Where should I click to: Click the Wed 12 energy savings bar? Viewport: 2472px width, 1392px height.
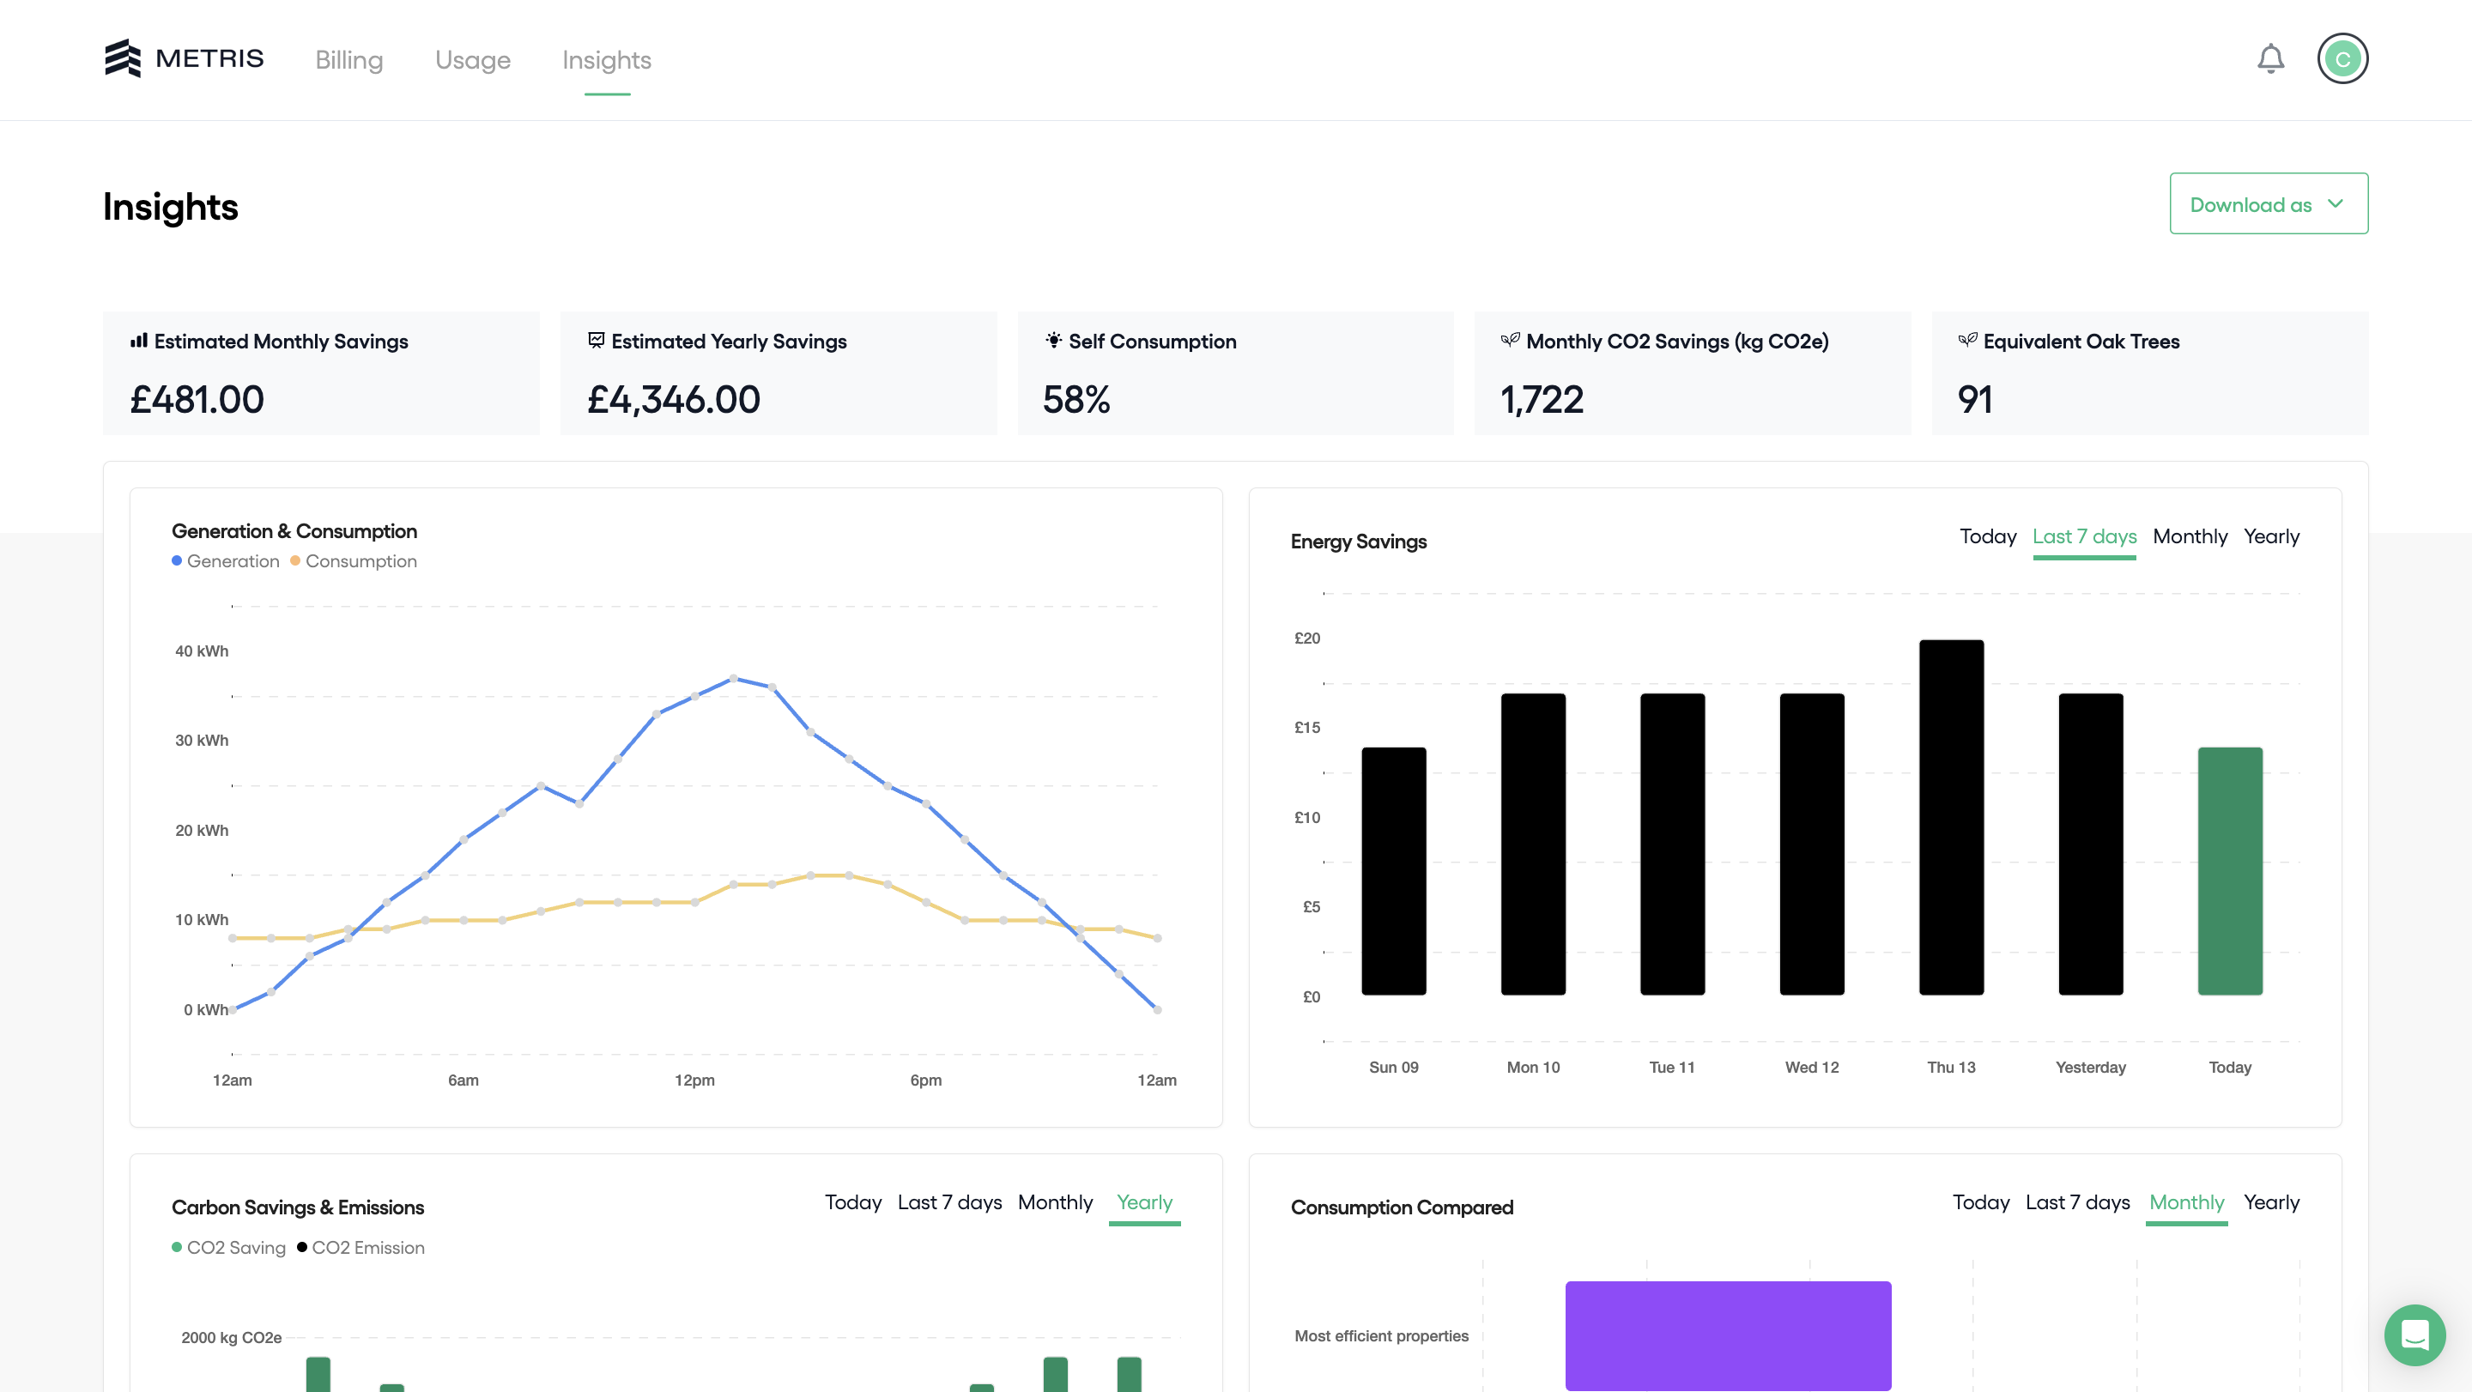[x=1812, y=844]
